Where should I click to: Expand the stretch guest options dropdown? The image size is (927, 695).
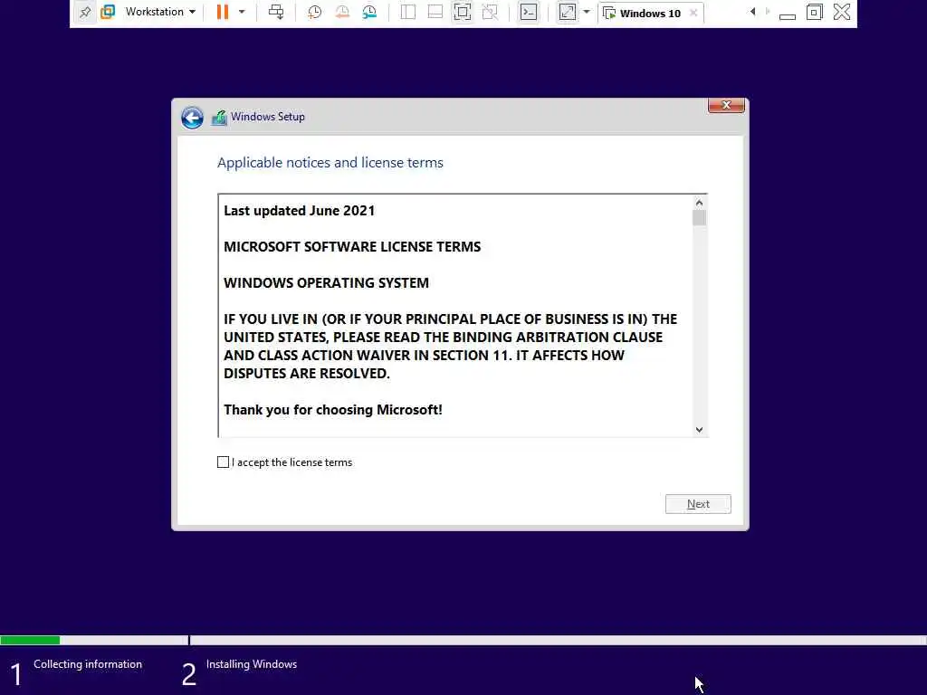pos(587,12)
